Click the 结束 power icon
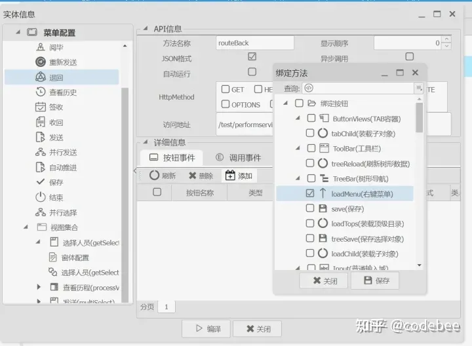This screenshot has height=346, width=472. [41, 197]
